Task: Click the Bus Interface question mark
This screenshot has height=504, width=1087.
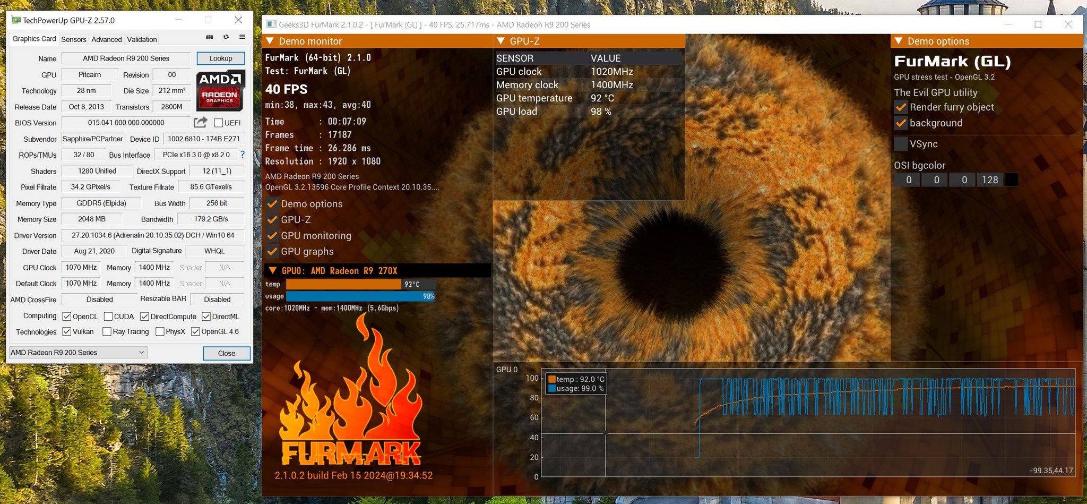Action: [243, 155]
